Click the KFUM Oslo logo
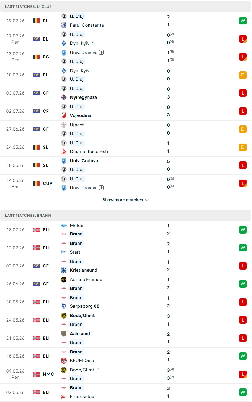This screenshot has height=402, width=252. pyautogui.click(x=64, y=361)
